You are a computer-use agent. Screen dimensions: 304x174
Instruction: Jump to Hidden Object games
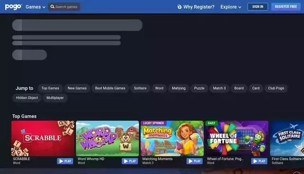click(x=27, y=98)
